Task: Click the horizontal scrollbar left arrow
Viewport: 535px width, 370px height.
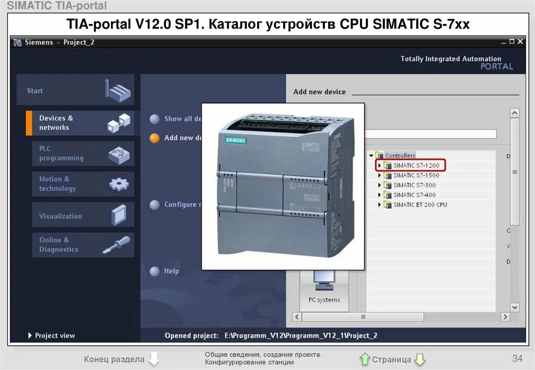Action: pos(297,317)
